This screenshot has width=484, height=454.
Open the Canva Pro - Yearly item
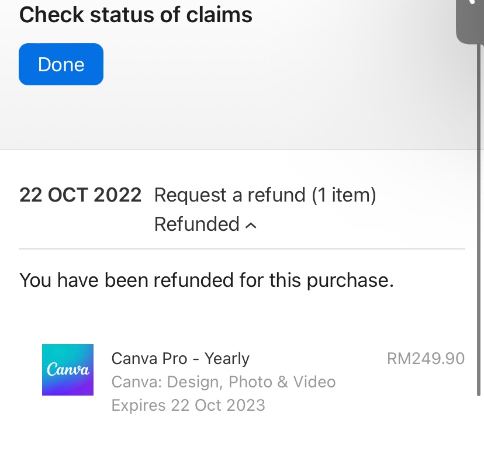click(x=180, y=358)
